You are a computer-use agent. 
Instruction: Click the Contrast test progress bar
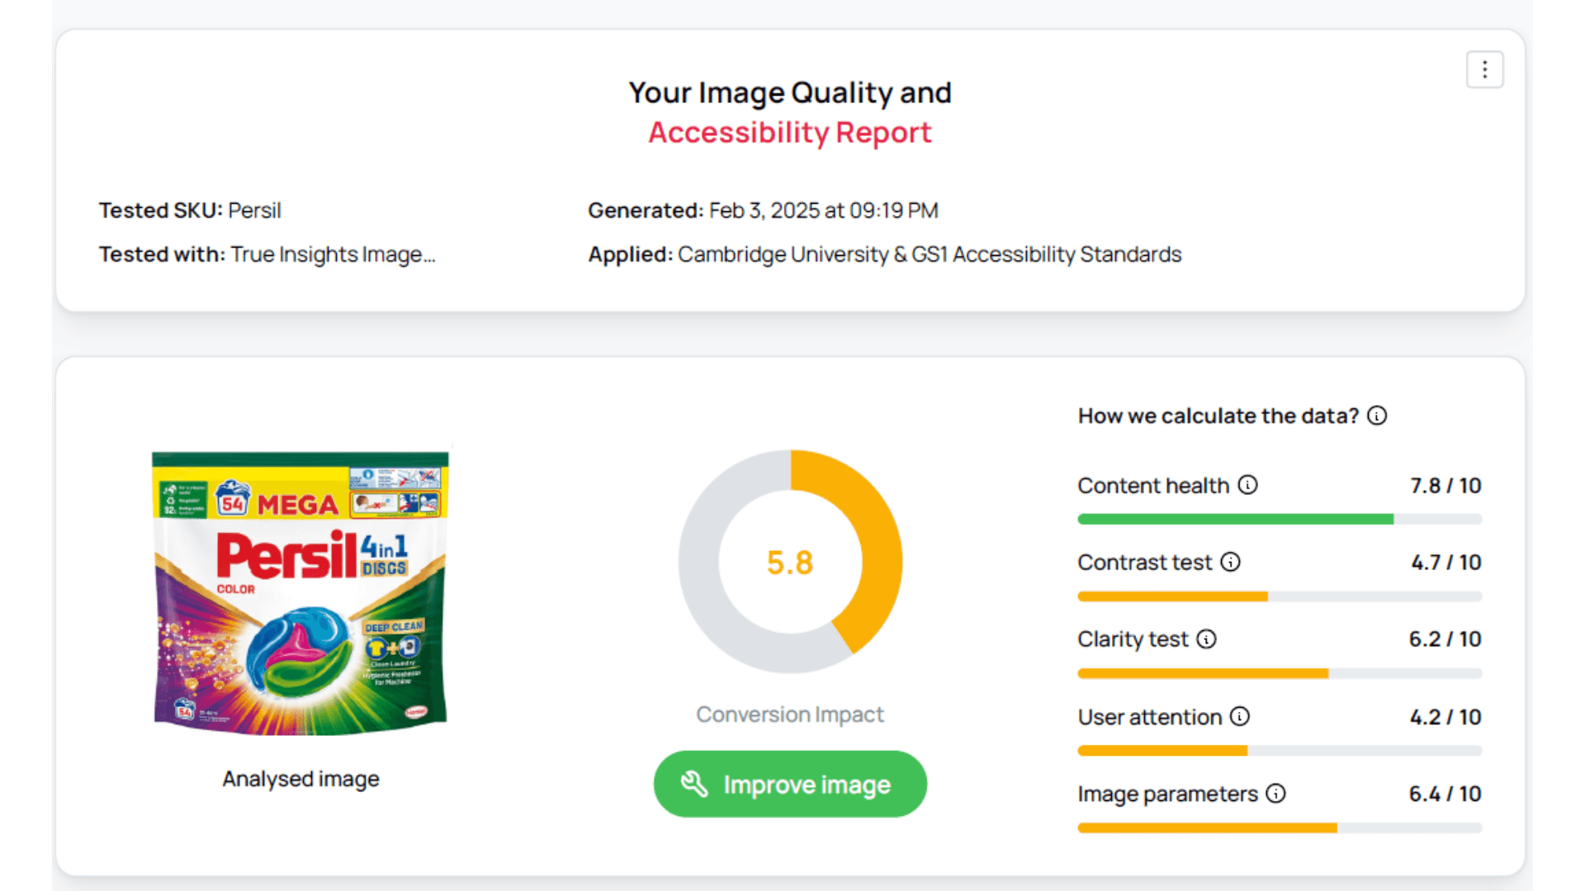(x=1280, y=596)
